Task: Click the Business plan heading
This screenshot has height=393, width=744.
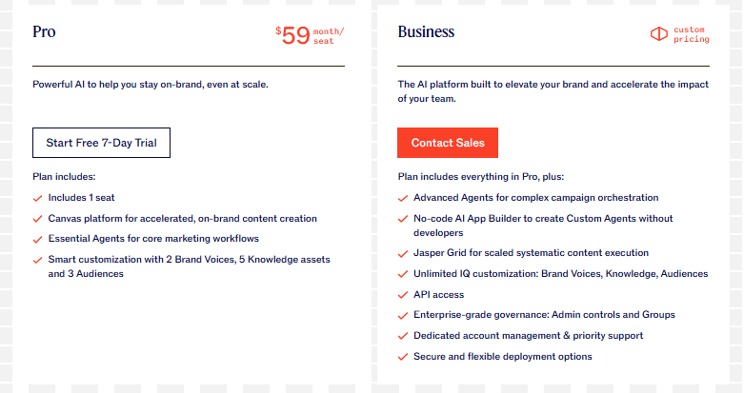Action: (x=426, y=31)
